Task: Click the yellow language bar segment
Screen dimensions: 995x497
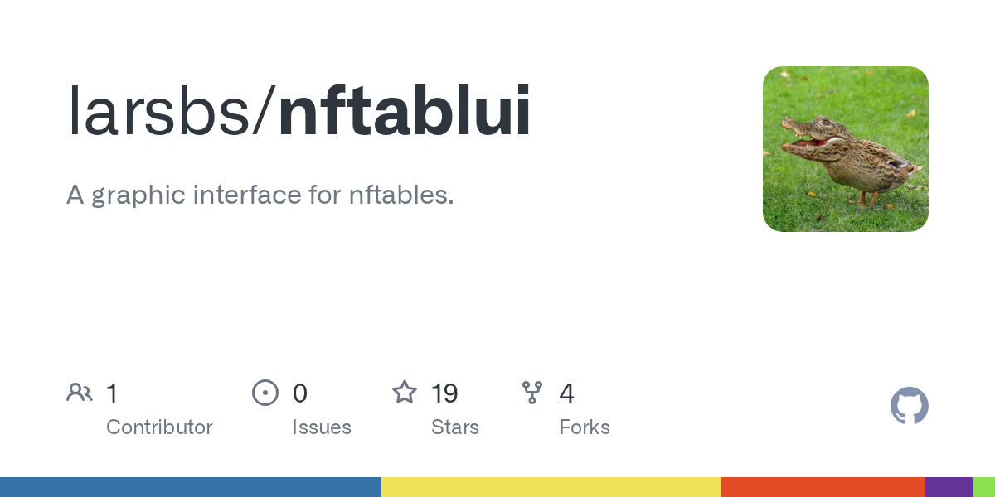Action: click(551, 487)
